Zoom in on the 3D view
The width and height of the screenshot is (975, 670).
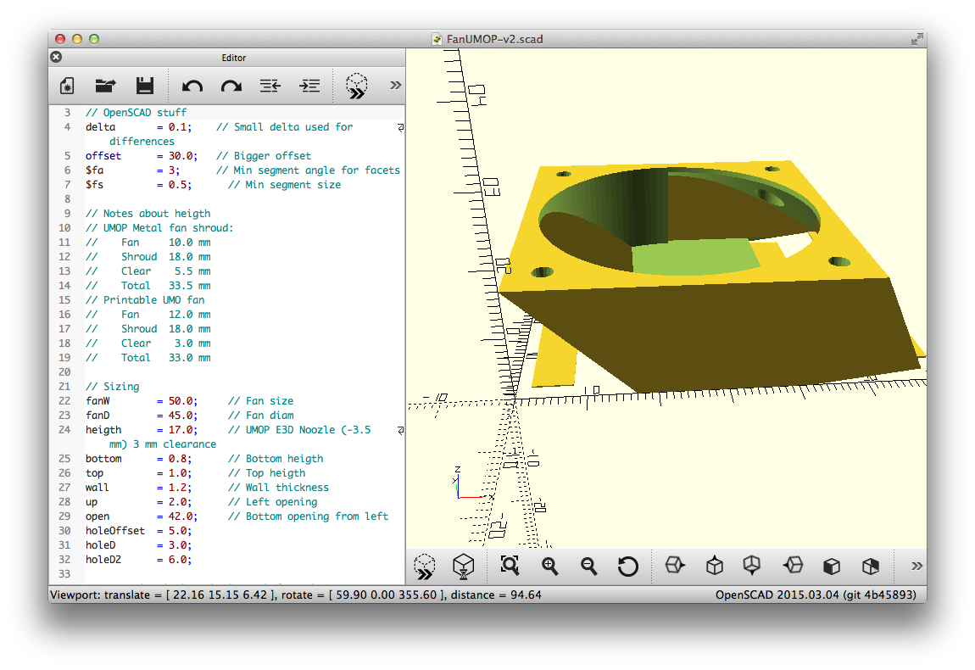[549, 566]
